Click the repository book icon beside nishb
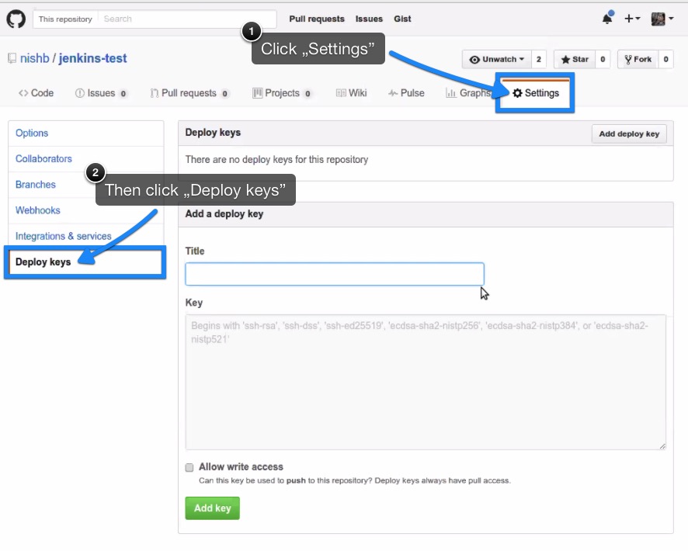688x551 pixels. click(12, 58)
